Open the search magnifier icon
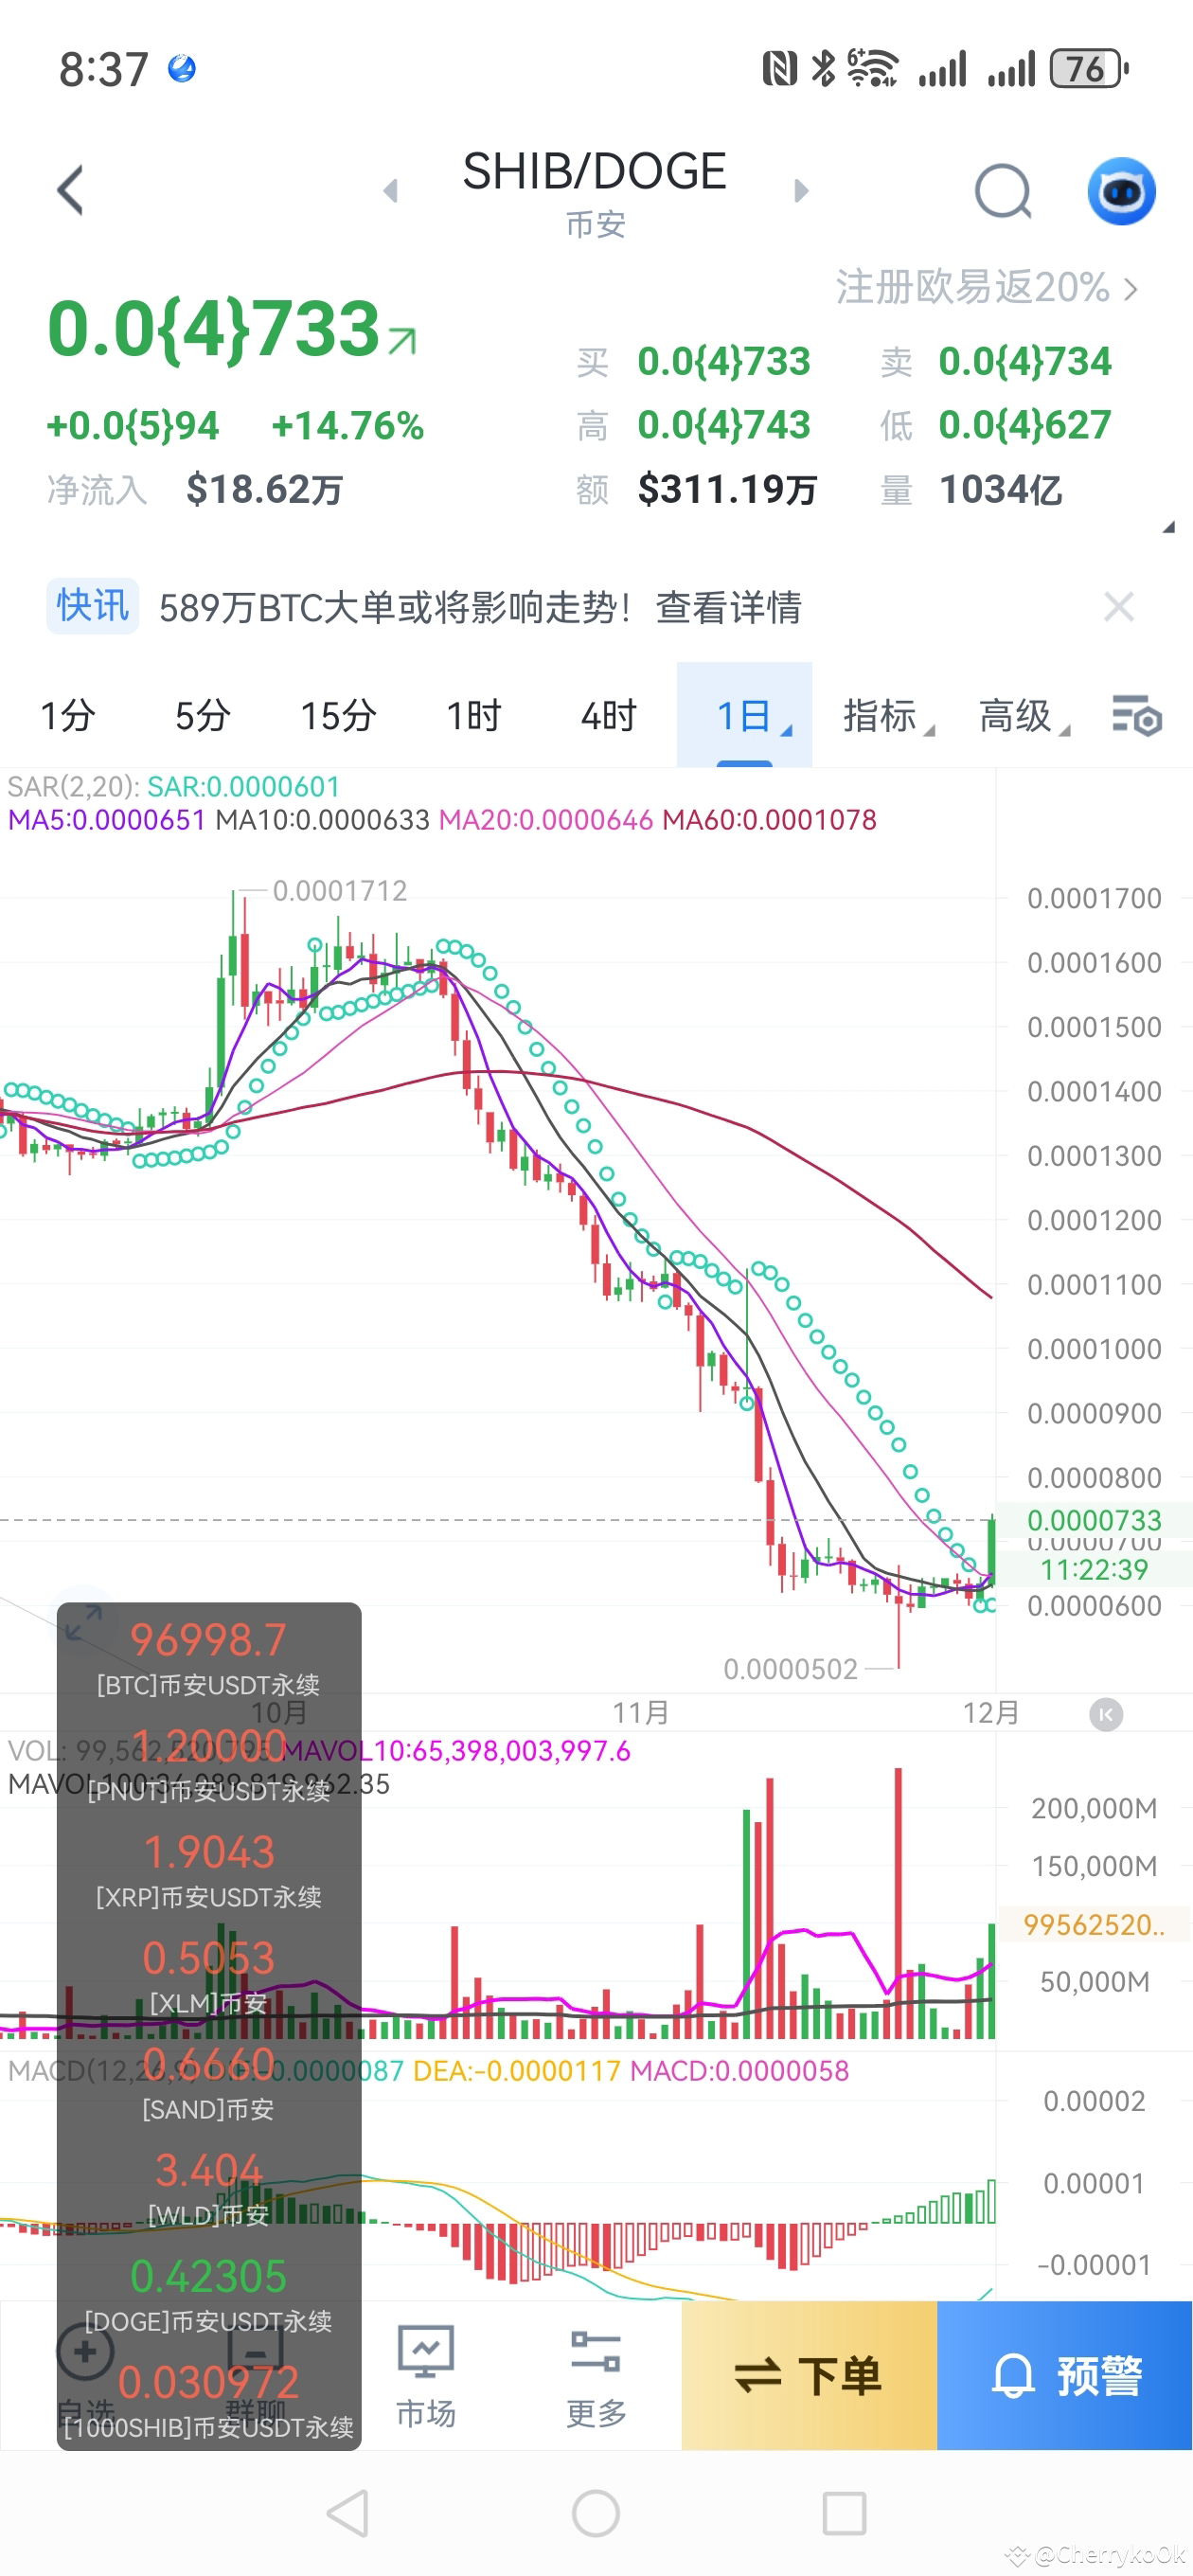Viewport: 1193px width, 2576px height. 1003,191
